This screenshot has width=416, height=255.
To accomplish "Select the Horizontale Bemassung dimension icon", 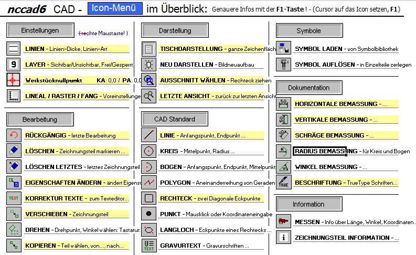I will [284, 104].
